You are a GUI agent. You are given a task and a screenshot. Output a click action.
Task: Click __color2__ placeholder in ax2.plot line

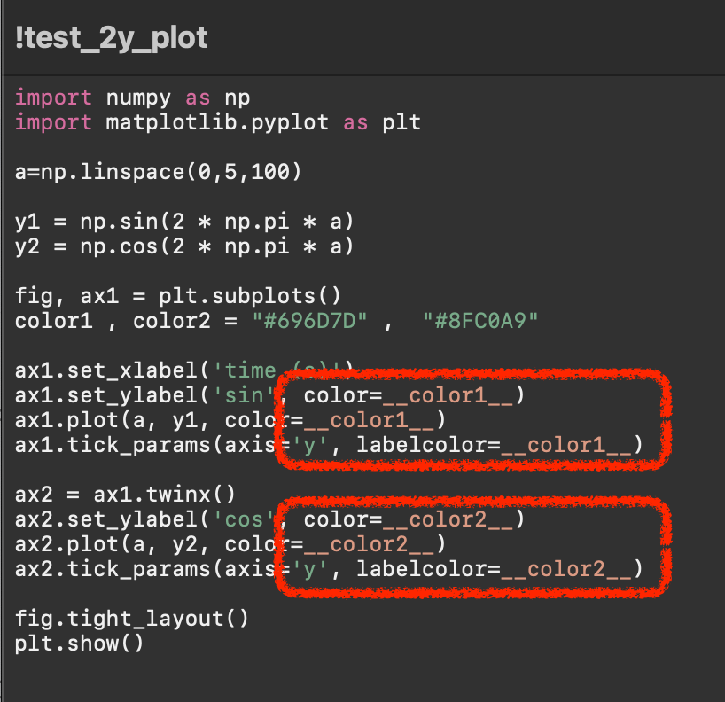369,545
